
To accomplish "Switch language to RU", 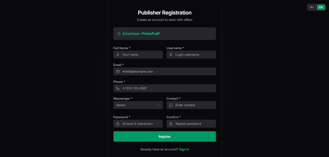I will [x=312, y=7].
